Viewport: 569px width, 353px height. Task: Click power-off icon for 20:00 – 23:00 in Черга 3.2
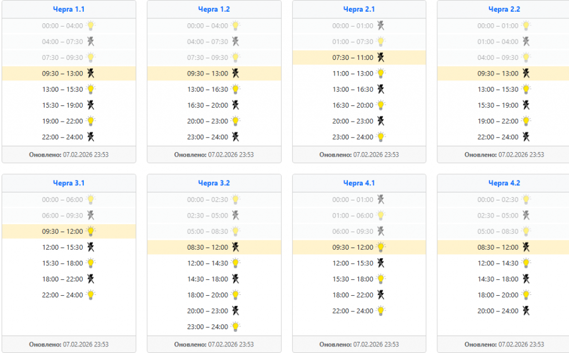[236, 311]
